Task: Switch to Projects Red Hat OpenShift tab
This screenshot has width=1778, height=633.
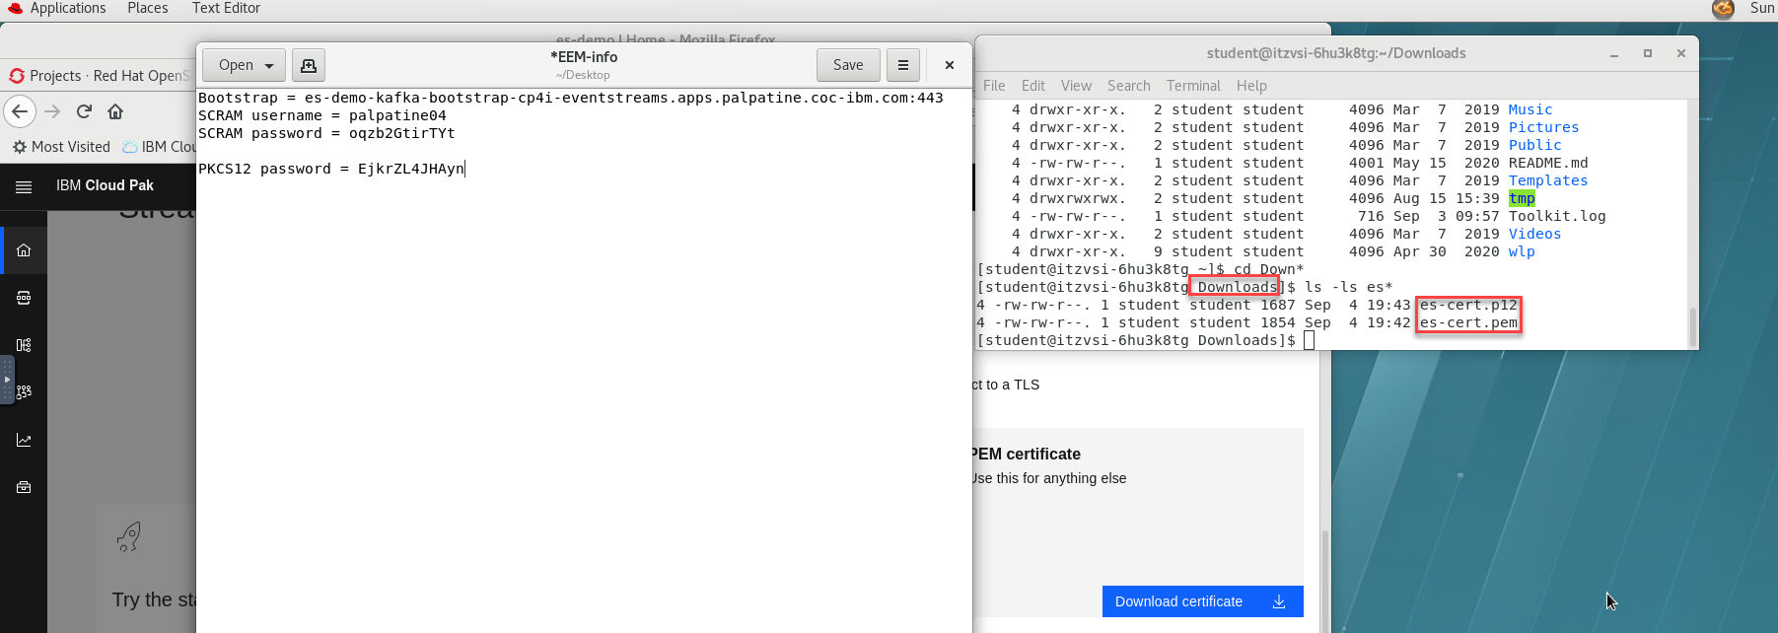Action: tap(99, 76)
